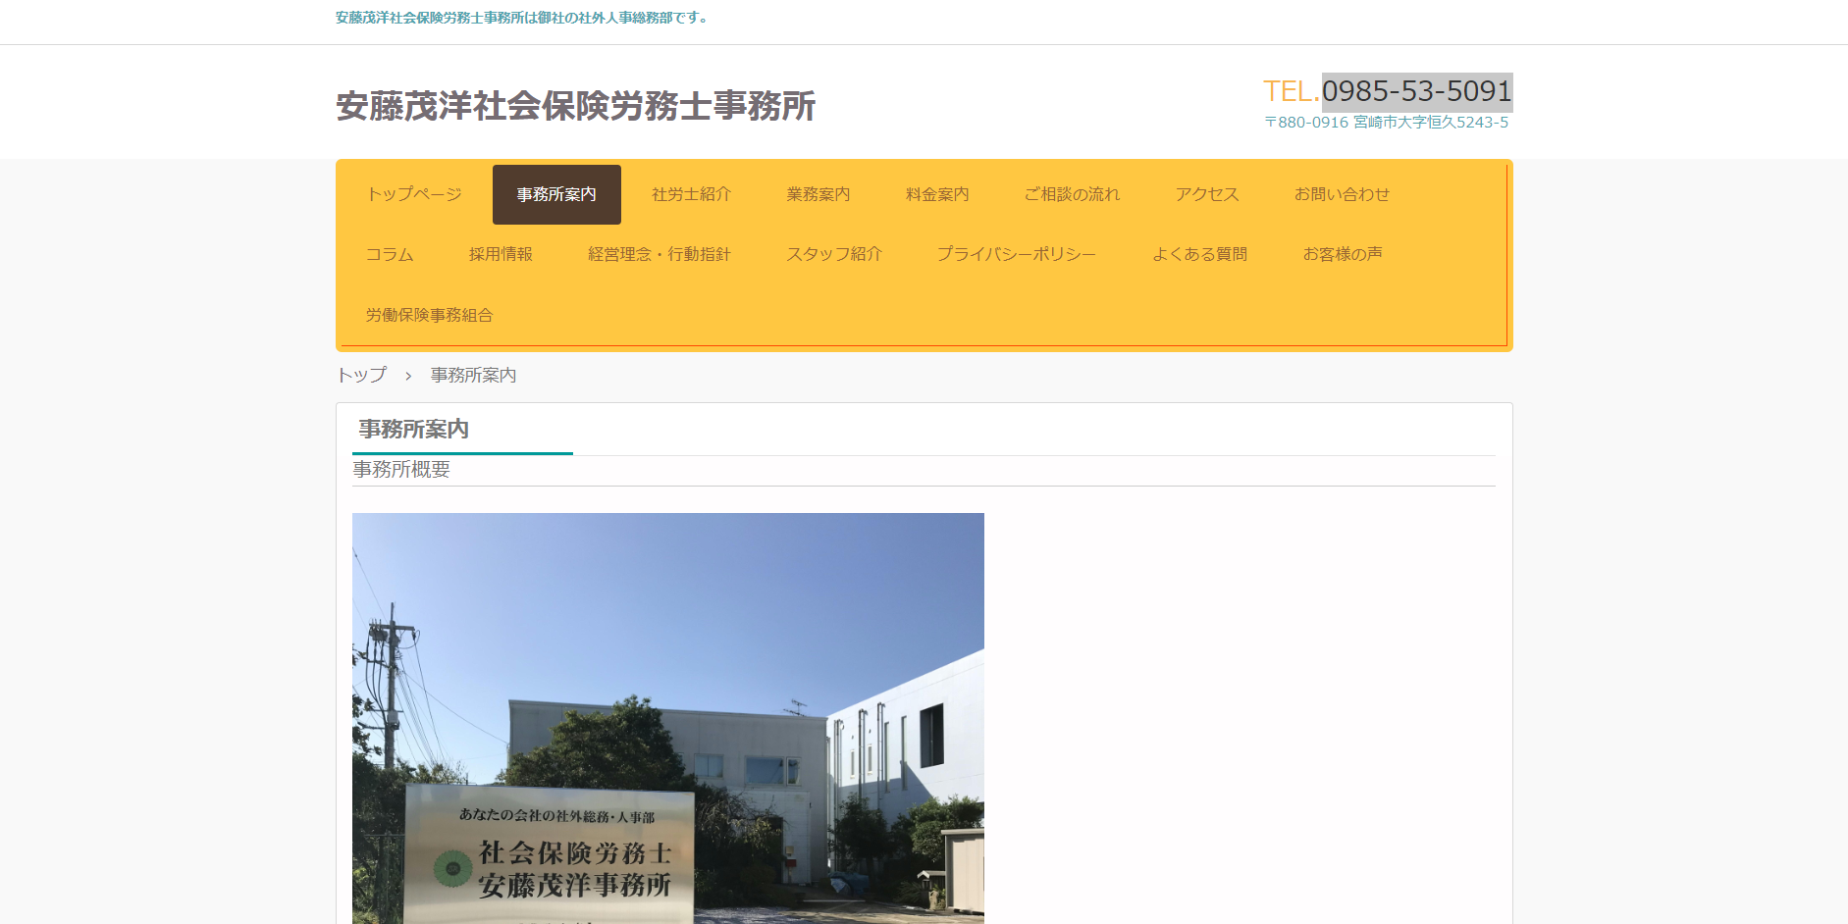Select the アクセス menu item
The width and height of the screenshot is (1848, 924).
click(x=1205, y=193)
